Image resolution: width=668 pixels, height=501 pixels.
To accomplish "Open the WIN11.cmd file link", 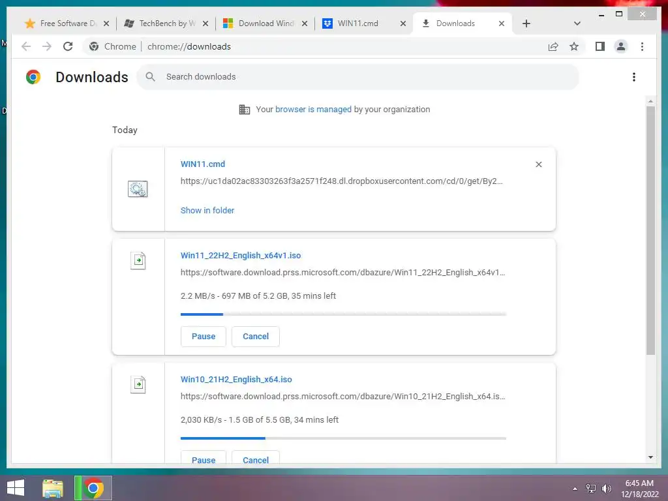I will tap(203, 164).
